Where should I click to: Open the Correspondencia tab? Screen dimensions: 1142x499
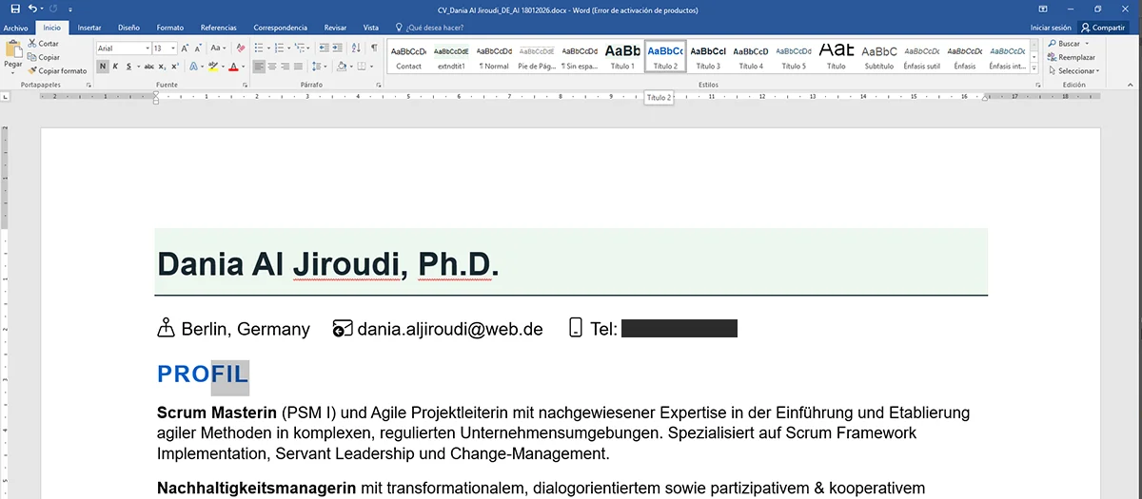click(x=281, y=28)
